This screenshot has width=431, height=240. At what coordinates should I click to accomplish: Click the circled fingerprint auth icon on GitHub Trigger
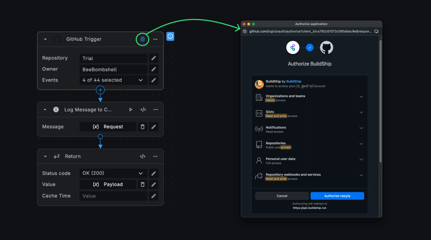(142, 39)
